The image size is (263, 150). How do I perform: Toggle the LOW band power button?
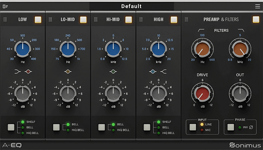38,20
